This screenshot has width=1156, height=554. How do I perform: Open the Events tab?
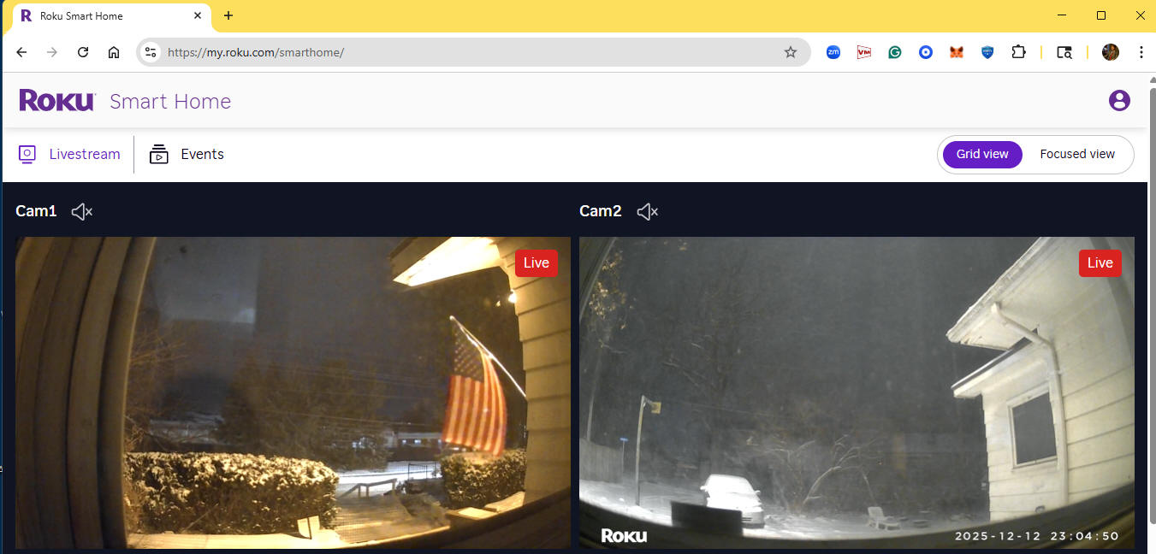[187, 155]
